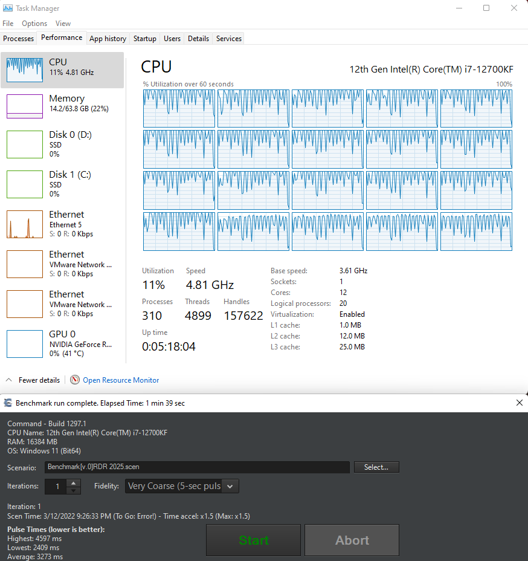The height and width of the screenshot is (561, 528).
Task: Click the Iterations number field
Action: (56, 486)
